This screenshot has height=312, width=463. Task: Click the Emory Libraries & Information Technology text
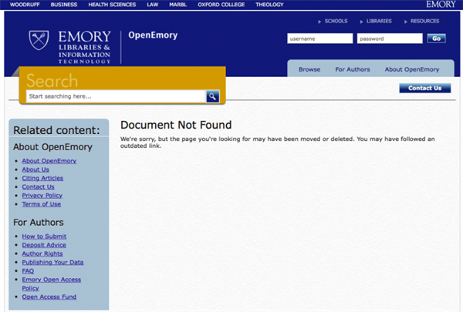(84, 48)
